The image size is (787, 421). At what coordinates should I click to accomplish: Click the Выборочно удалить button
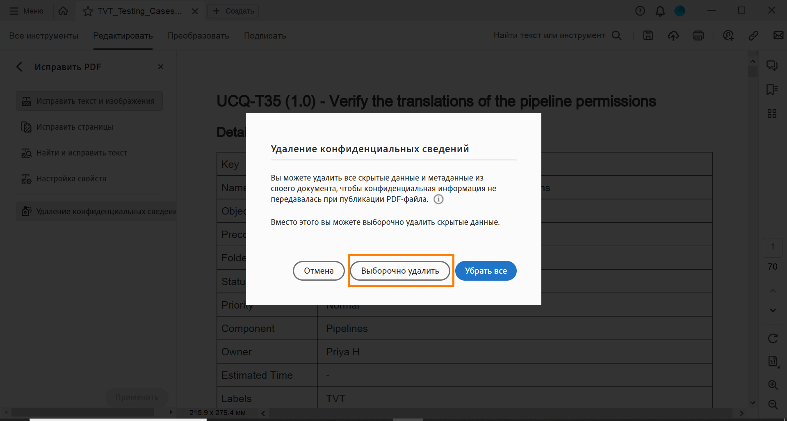400,271
